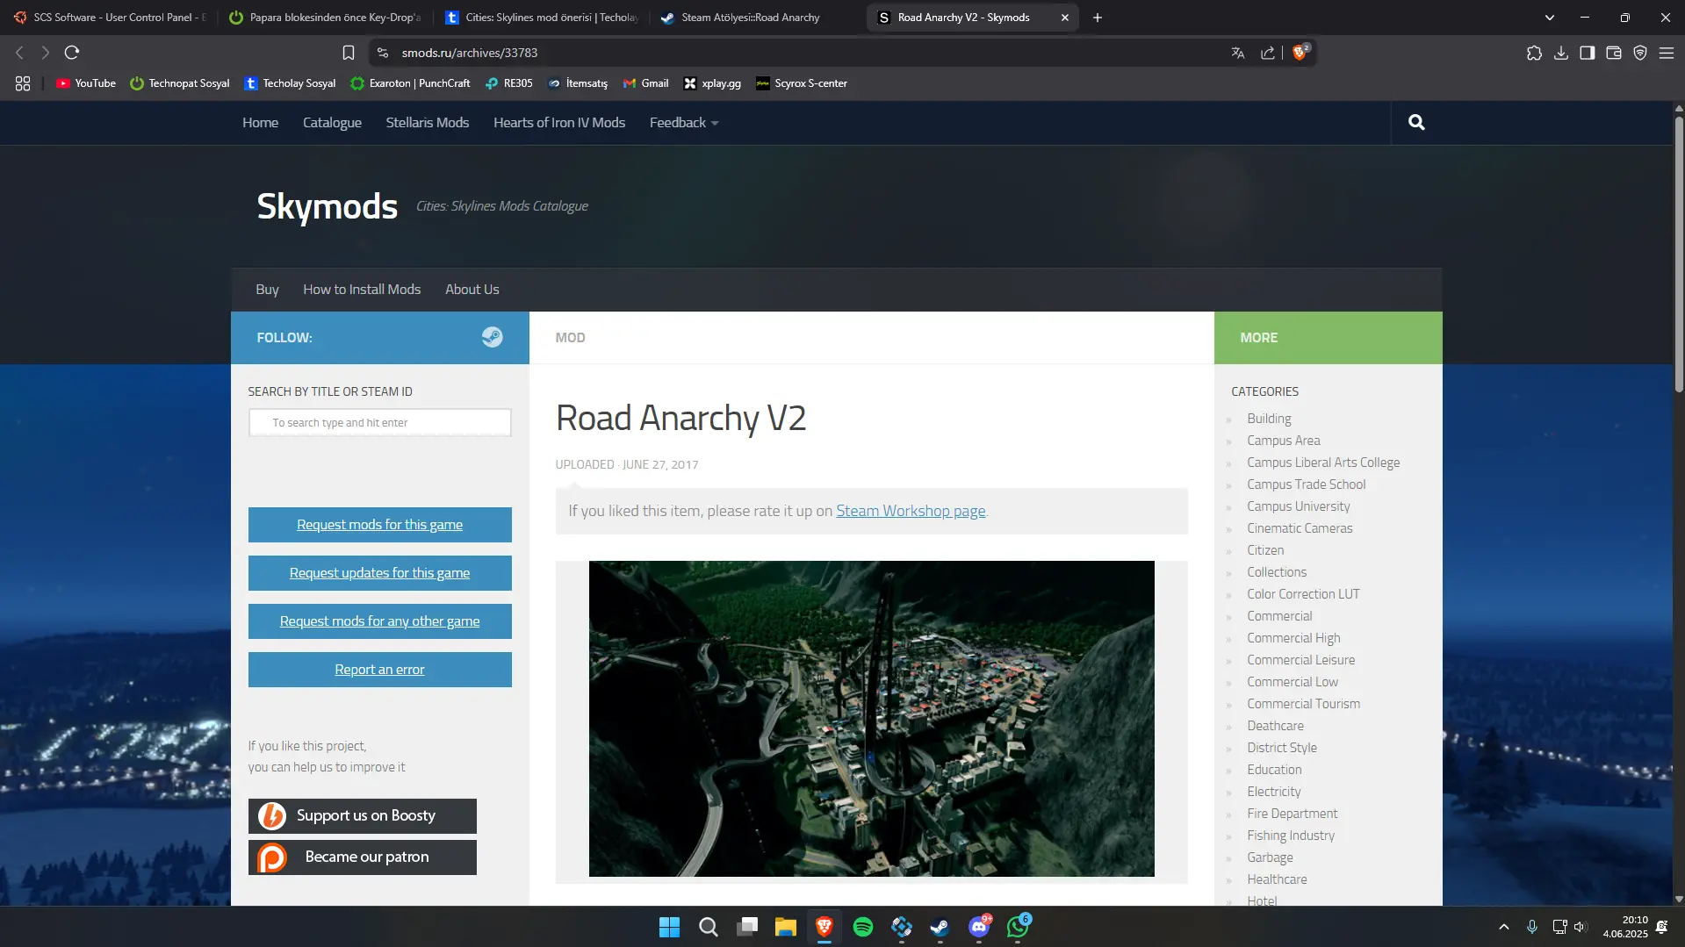
Task: Click the Became our patron button
Action: (363, 857)
